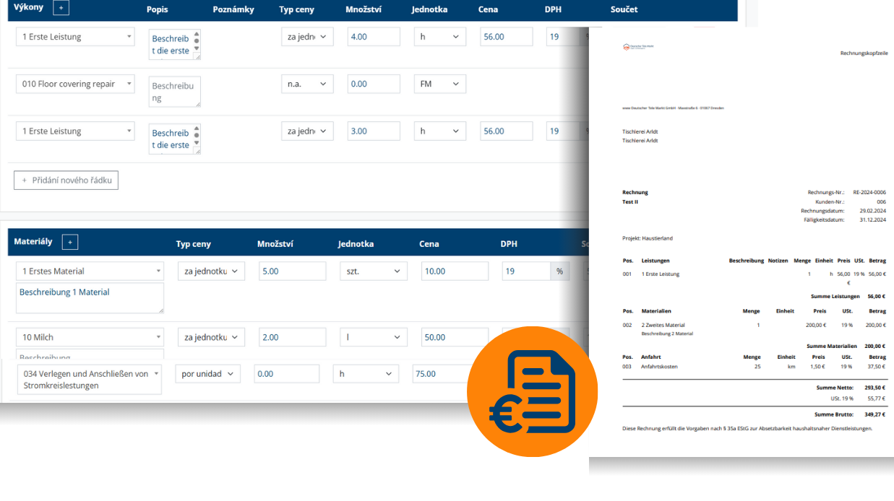Image resolution: width=894 pixels, height=501 pixels.
Task: Open the '010 Floor covering repair' service dropdown
Action: click(75, 84)
